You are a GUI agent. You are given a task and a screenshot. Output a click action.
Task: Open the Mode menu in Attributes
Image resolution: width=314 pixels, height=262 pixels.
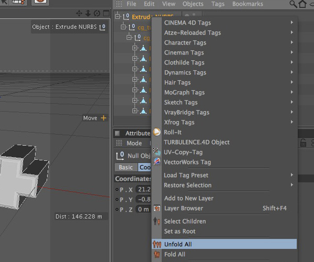[134, 143]
